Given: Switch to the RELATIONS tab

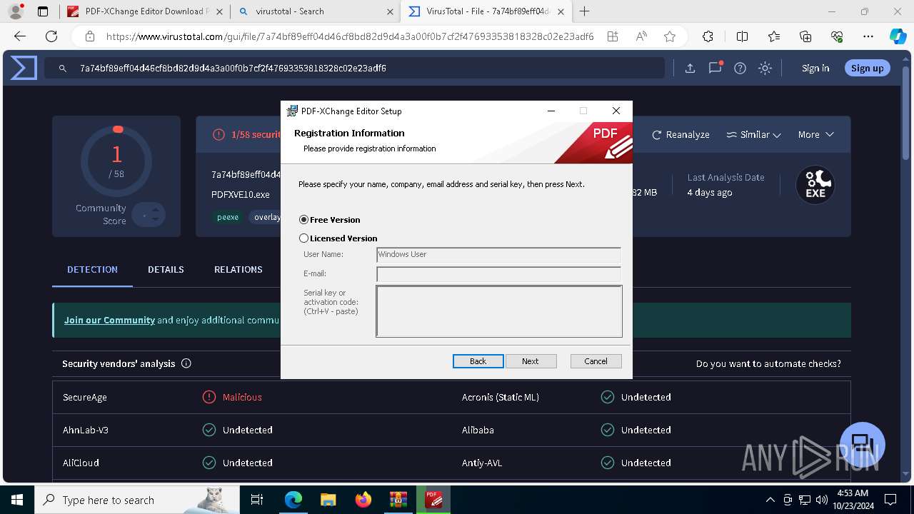Looking at the screenshot, I should click(x=238, y=269).
